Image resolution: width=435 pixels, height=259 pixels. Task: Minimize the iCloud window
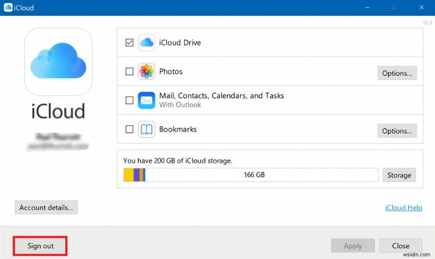click(368, 8)
